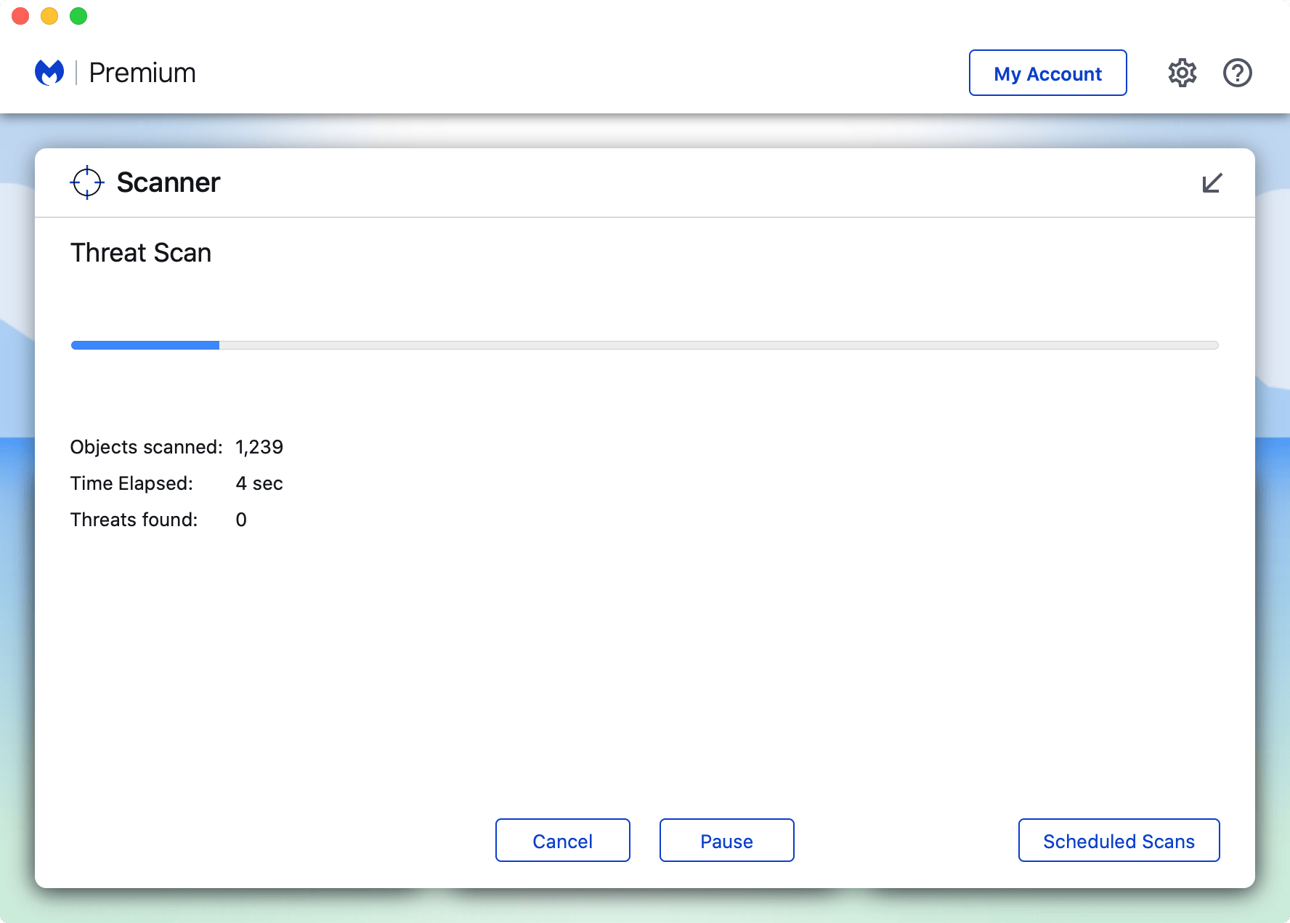Pause the Threat Scan
Viewport: 1290px width, 923px height.
pos(727,840)
